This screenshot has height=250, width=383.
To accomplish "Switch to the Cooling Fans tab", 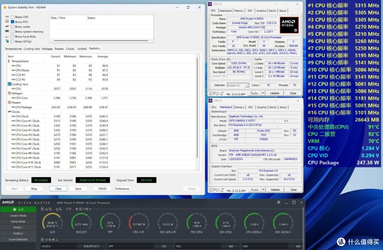I will [x=32, y=49].
